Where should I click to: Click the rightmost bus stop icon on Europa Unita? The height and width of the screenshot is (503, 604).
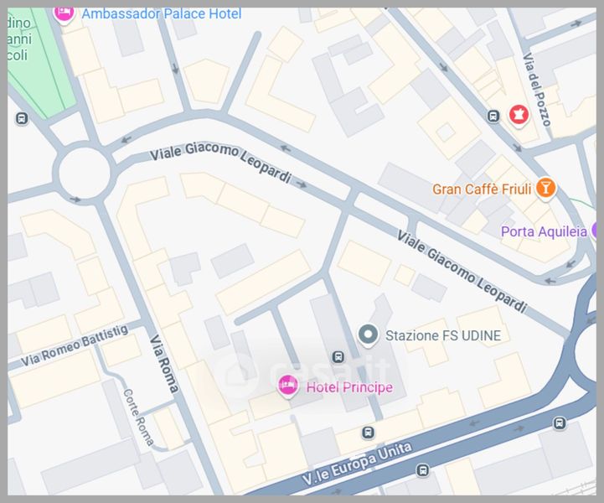click(x=560, y=423)
